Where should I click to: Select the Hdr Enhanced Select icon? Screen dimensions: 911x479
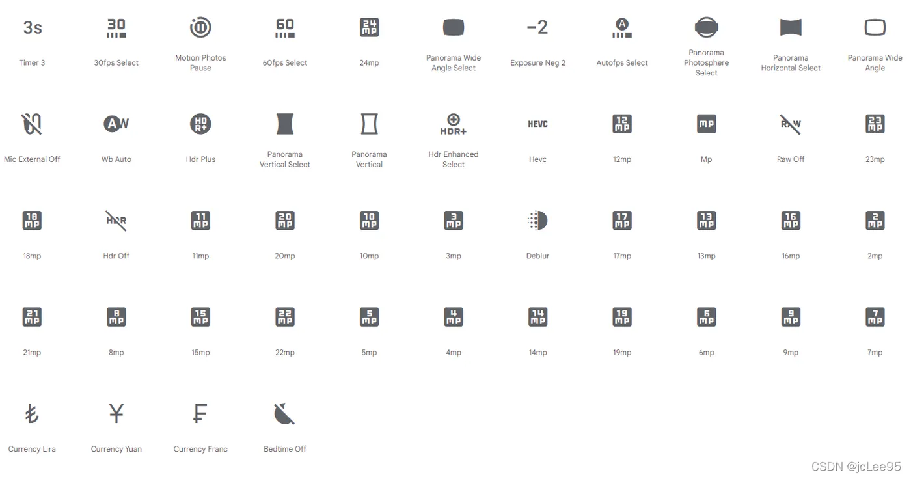[x=454, y=124]
